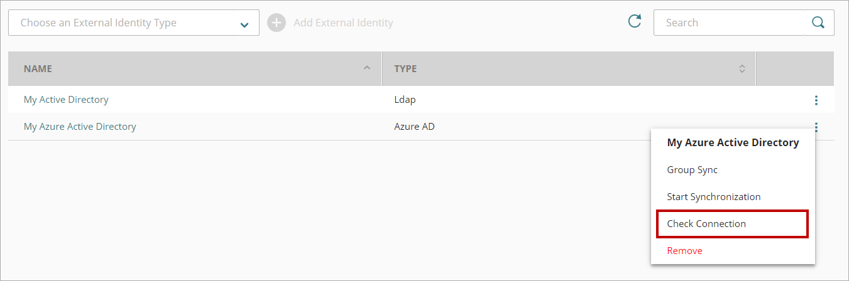Expand the External Identity Type chevron arrow
This screenshot has height=281, width=849.
point(244,24)
